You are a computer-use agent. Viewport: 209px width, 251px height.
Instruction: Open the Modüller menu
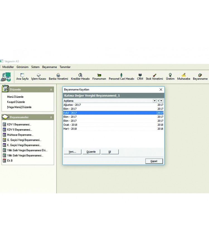click(8, 67)
